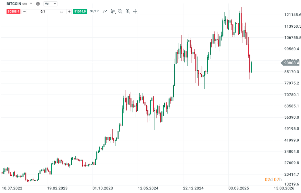Decrease volume with the minus stepper
Screen dimensions: 301x193
pyautogui.click(x=24, y=11)
